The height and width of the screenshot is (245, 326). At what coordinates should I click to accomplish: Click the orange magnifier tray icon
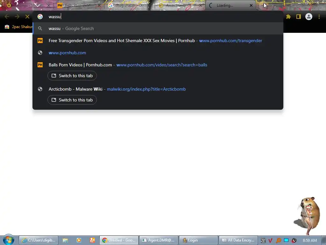(278, 241)
